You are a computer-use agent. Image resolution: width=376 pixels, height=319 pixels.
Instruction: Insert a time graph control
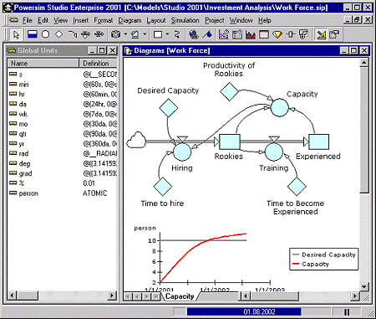tap(224, 34)
